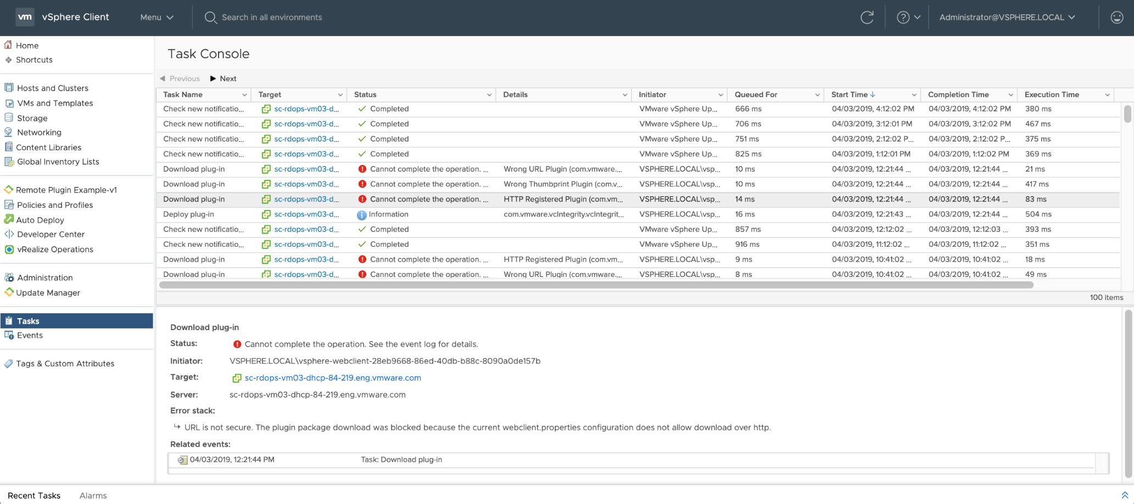Open the target server link in details
Screen dimensions: 1134x504
pos(333,378)
